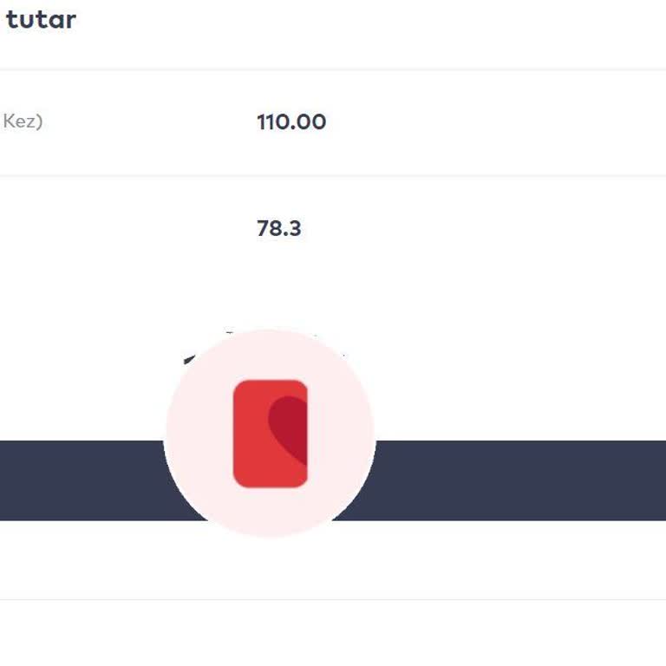Sort by the "tutar" column header
This screenshot has height=666, width=666.
(x=41, y=19)
